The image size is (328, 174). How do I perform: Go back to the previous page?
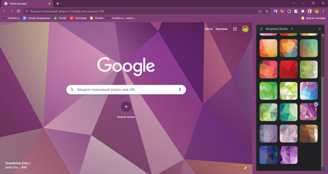point(5,11)
